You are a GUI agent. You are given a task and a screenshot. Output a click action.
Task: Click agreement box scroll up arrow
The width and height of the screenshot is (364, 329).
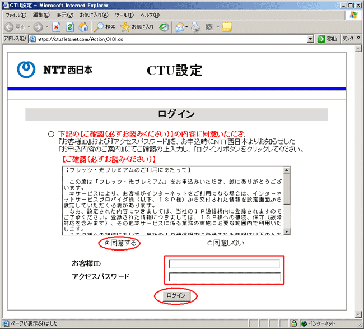pos(287,170)
